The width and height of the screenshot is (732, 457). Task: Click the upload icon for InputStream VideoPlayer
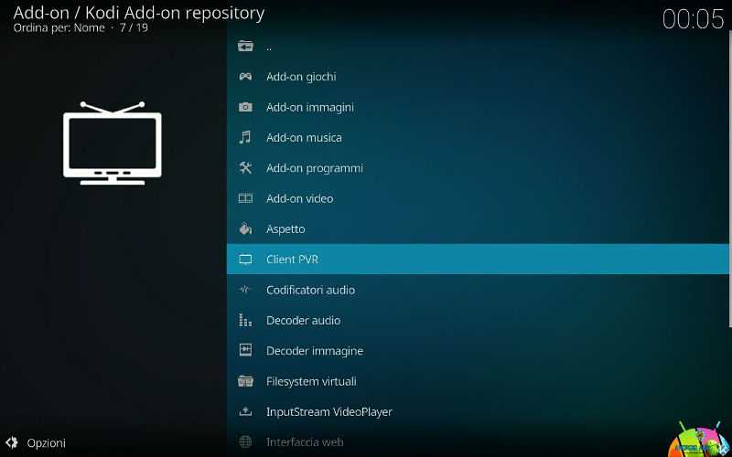click(x=245, y=411)
